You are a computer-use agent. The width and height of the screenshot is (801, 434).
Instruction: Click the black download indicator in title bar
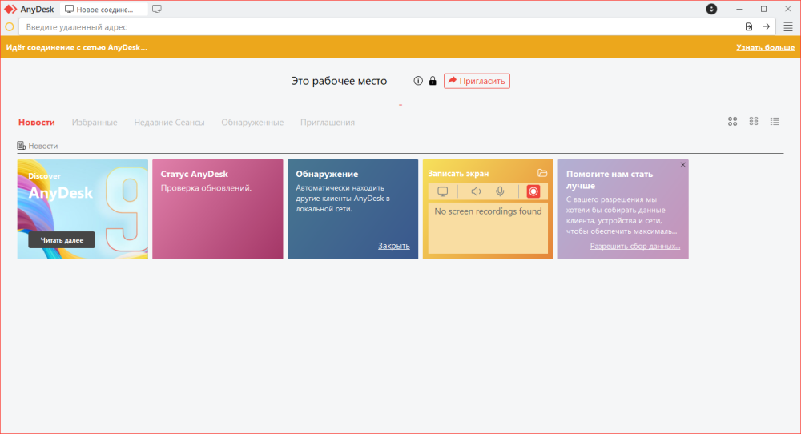click(711, 9)
